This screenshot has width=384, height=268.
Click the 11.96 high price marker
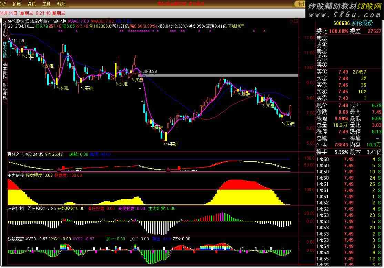(x=19, y=41)
